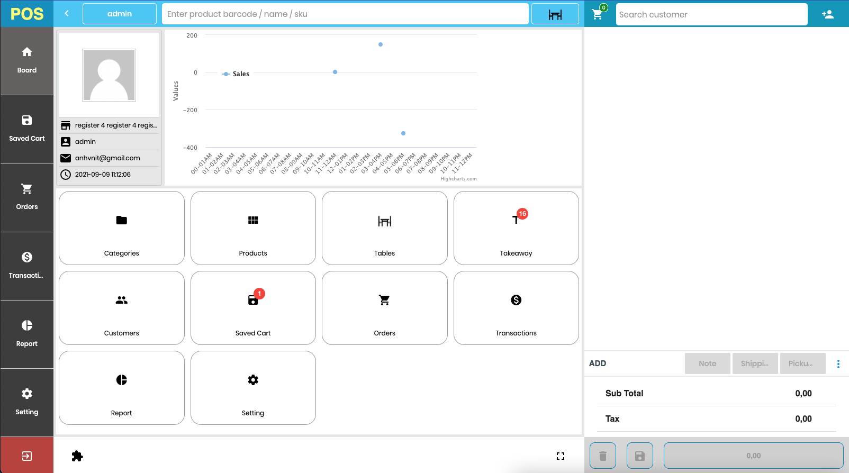849x473 pixels.
Task: Save cart using floppy disk icon
Action: click(x=639, y=456)
